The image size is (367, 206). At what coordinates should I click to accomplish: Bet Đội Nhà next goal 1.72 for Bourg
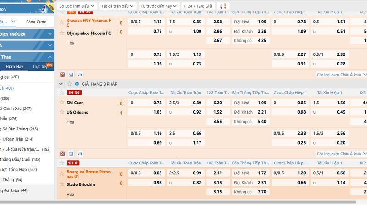[250, 173]
